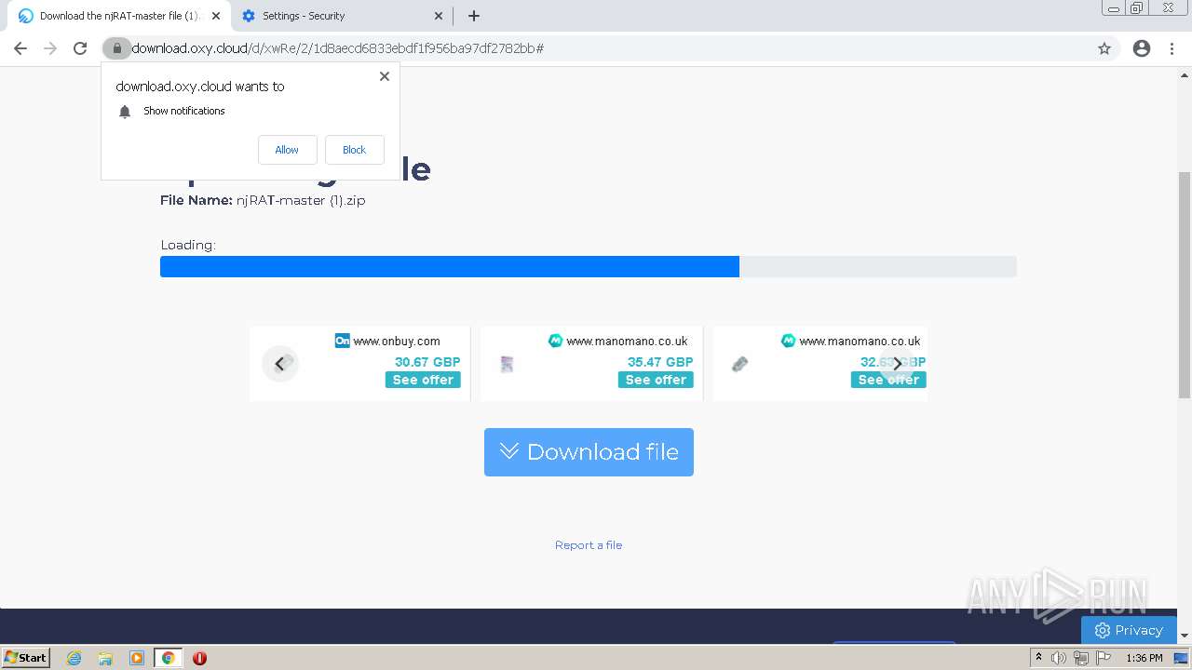Reload the page with the refresh icon

click(80, 48)
